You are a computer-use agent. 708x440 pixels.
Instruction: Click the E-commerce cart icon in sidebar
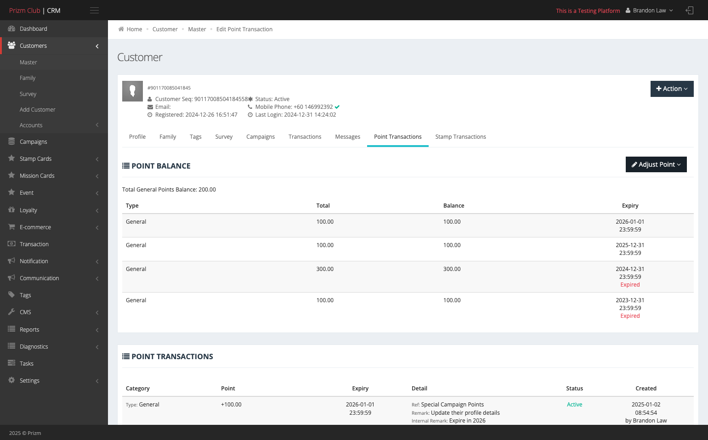coord(11,227)
